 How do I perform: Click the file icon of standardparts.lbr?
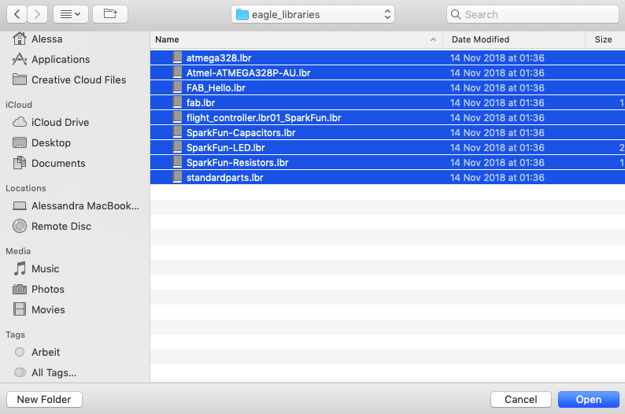point(177,177)
